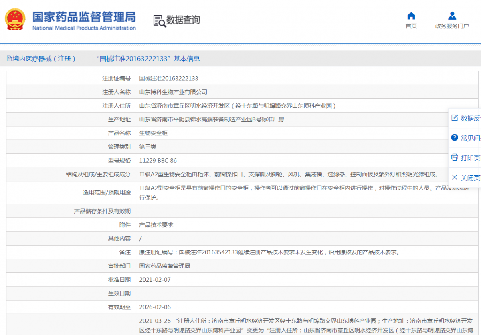Select 打印页面 text in side panel

(471, 158)
